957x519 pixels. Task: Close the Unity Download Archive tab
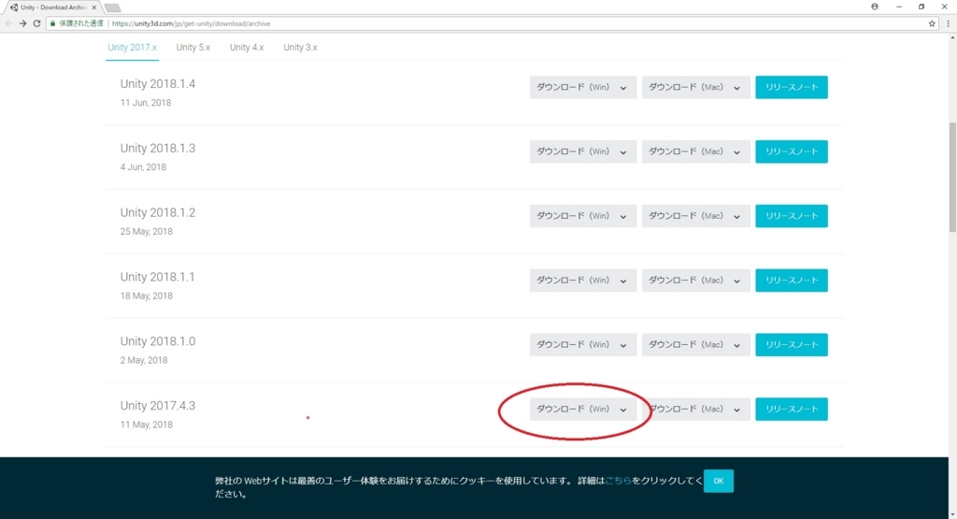(x=94, y=7)
